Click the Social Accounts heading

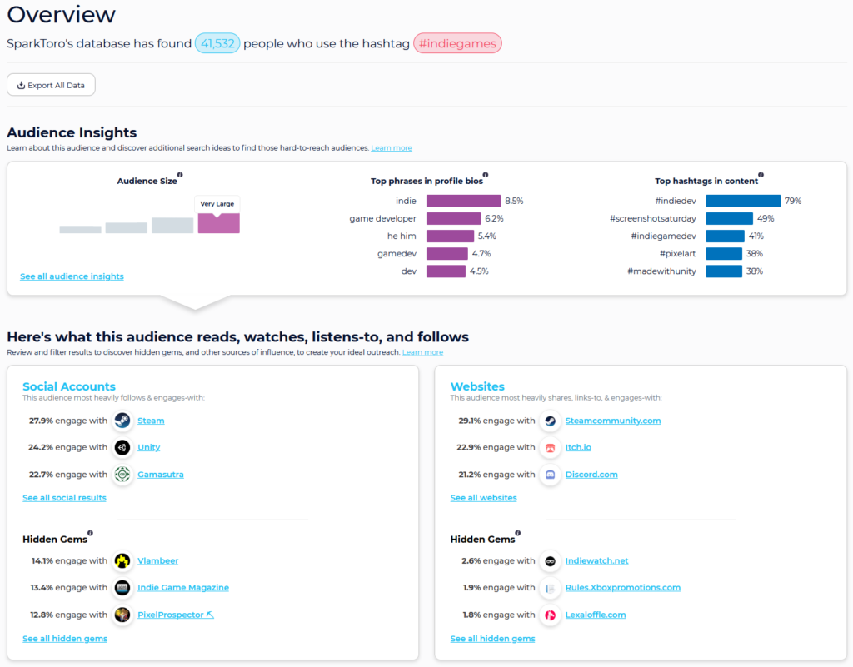coord(69,386)
